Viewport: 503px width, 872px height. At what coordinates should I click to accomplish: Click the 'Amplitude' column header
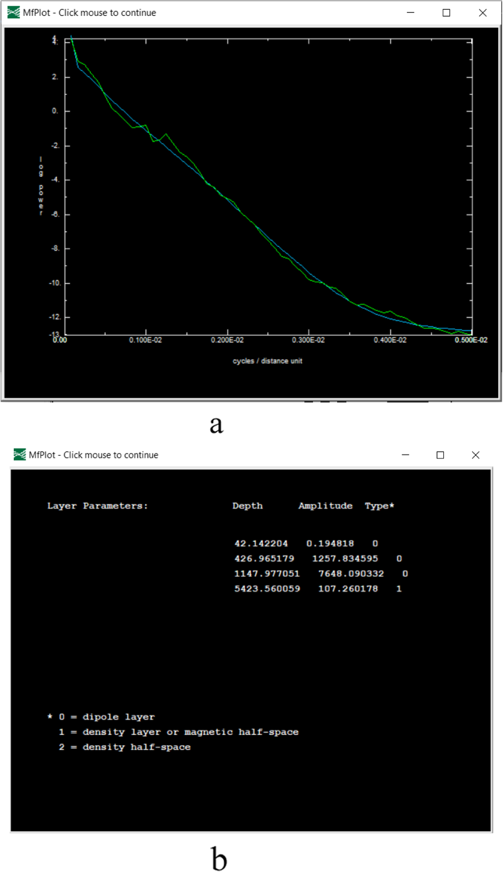coord(325,505)
